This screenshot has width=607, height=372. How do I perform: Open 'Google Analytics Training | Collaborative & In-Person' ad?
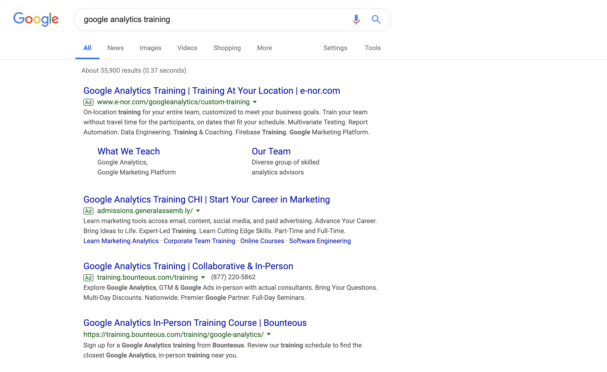[x=188, y=266]
